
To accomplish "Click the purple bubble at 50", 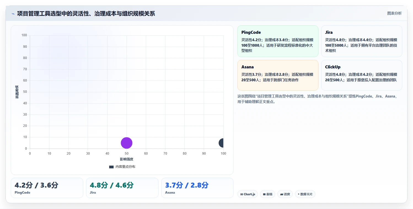I will pos(127,143).
